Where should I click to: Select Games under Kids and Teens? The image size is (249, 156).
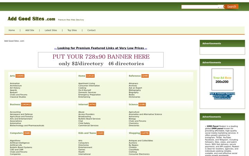pos(82,150)
